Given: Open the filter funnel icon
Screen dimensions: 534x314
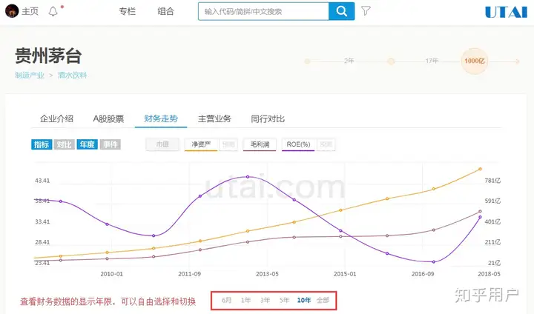Looking at the screenshot, I should 366,11.
